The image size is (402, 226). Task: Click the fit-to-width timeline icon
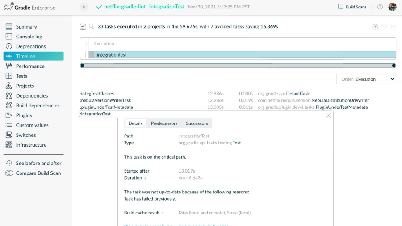pyautogui.click(x=393, y=27)
